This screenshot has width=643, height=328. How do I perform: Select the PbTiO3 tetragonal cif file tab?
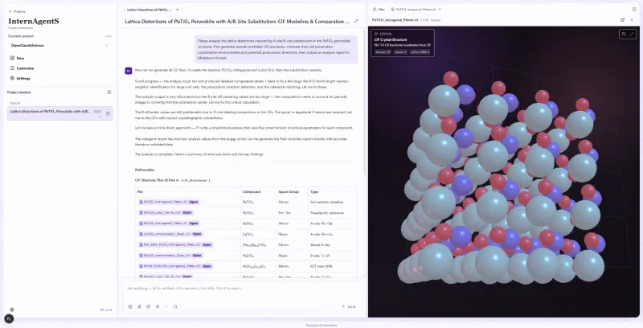point(416,9)
